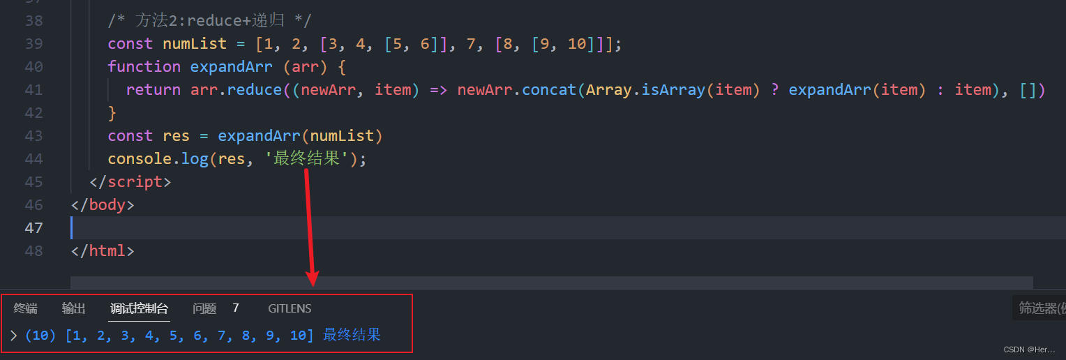Click line number 44 in the gutter
Viewport: 1066px width, 360px height.
(x=33, y=159)
